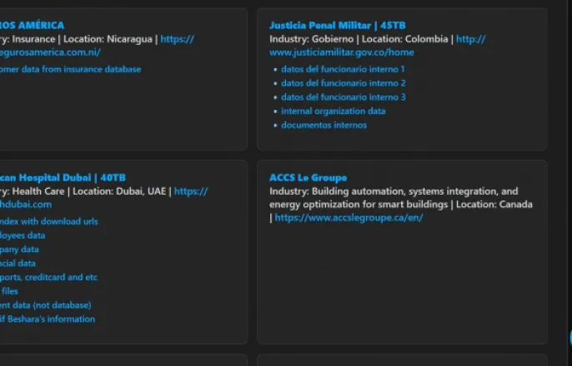Image resolution: width=572 pixels, height=366 pixels.
Task: Open datos del funcionario interno 3
Action: [344, 97]
